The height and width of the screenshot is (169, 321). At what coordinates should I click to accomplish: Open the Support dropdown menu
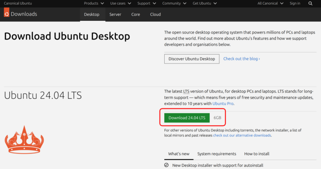(x=146, y=3)
